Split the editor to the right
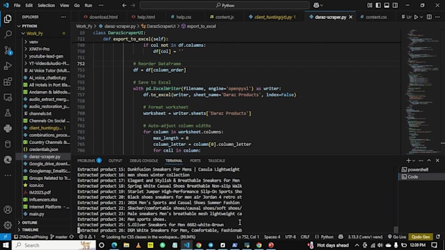 coord(429,17)
